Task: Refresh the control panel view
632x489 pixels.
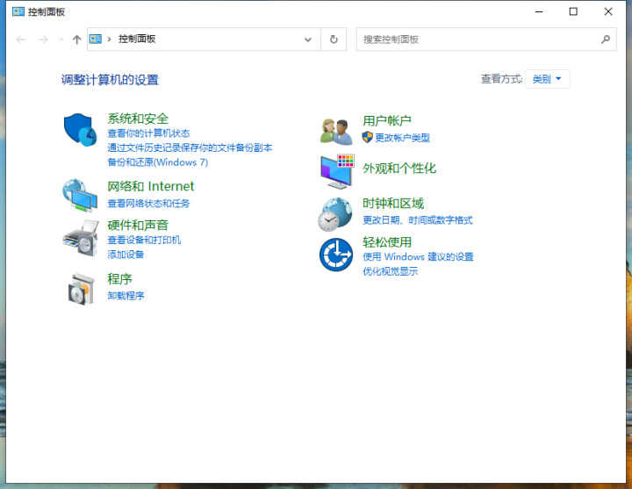Action: (x=334, y=40)
